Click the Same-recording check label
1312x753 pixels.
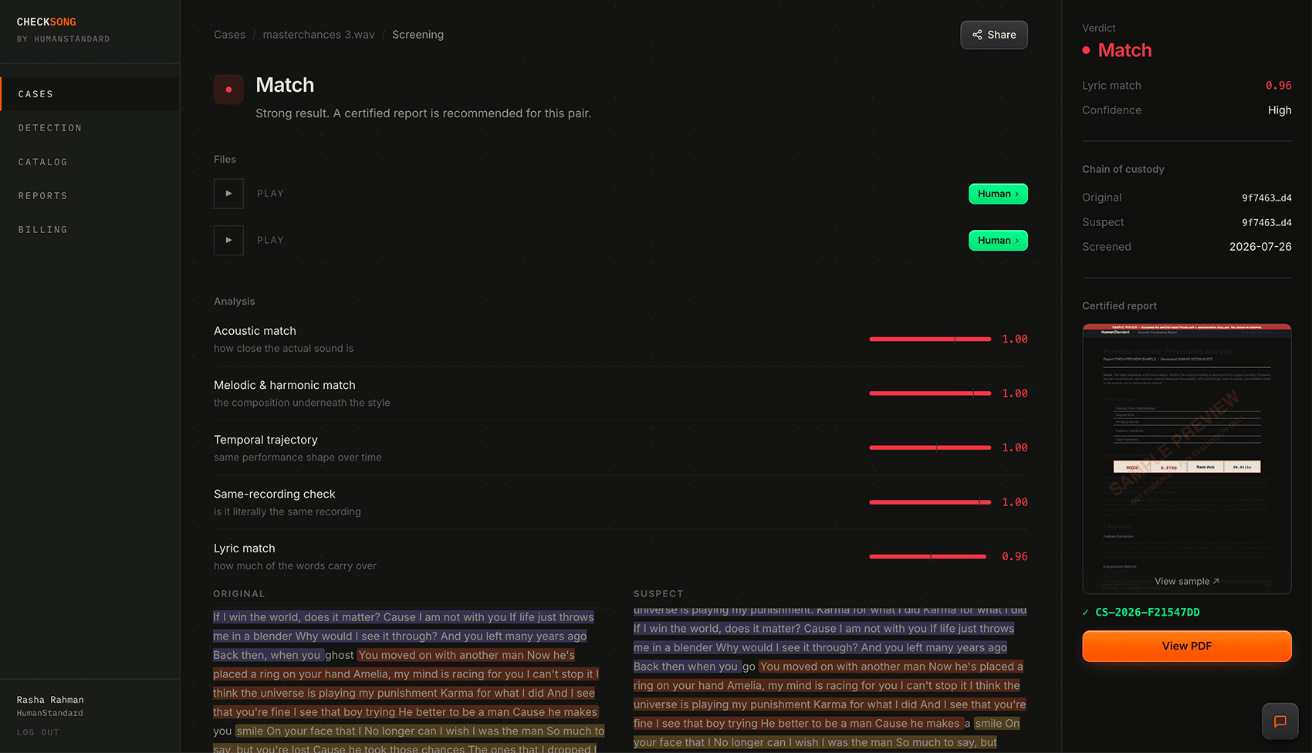click(x=275, y=494)
